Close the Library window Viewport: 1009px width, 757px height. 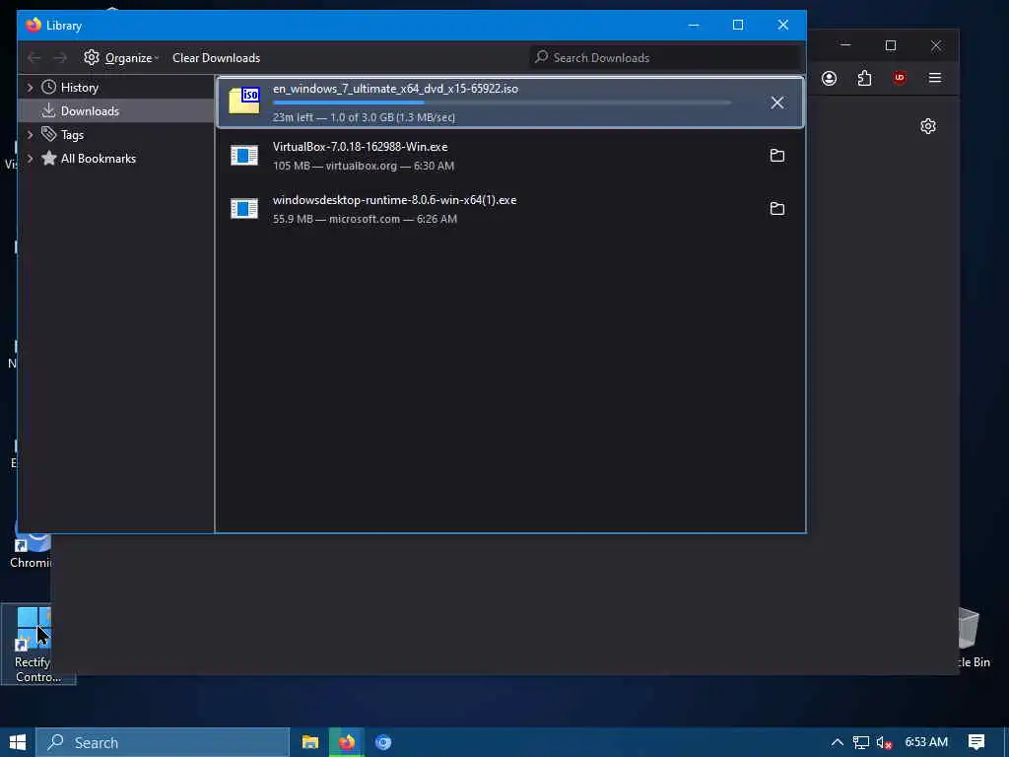click(783, 25)
